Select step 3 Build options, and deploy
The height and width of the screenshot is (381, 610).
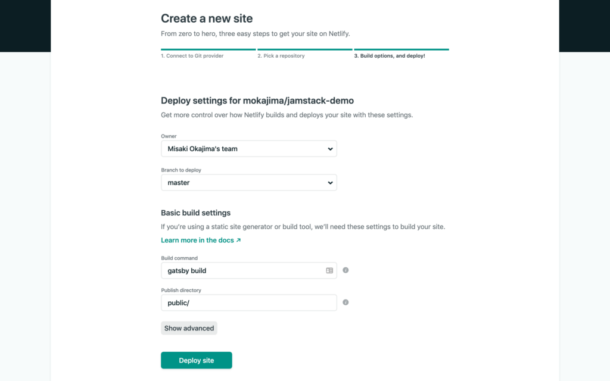coord(390,56)
